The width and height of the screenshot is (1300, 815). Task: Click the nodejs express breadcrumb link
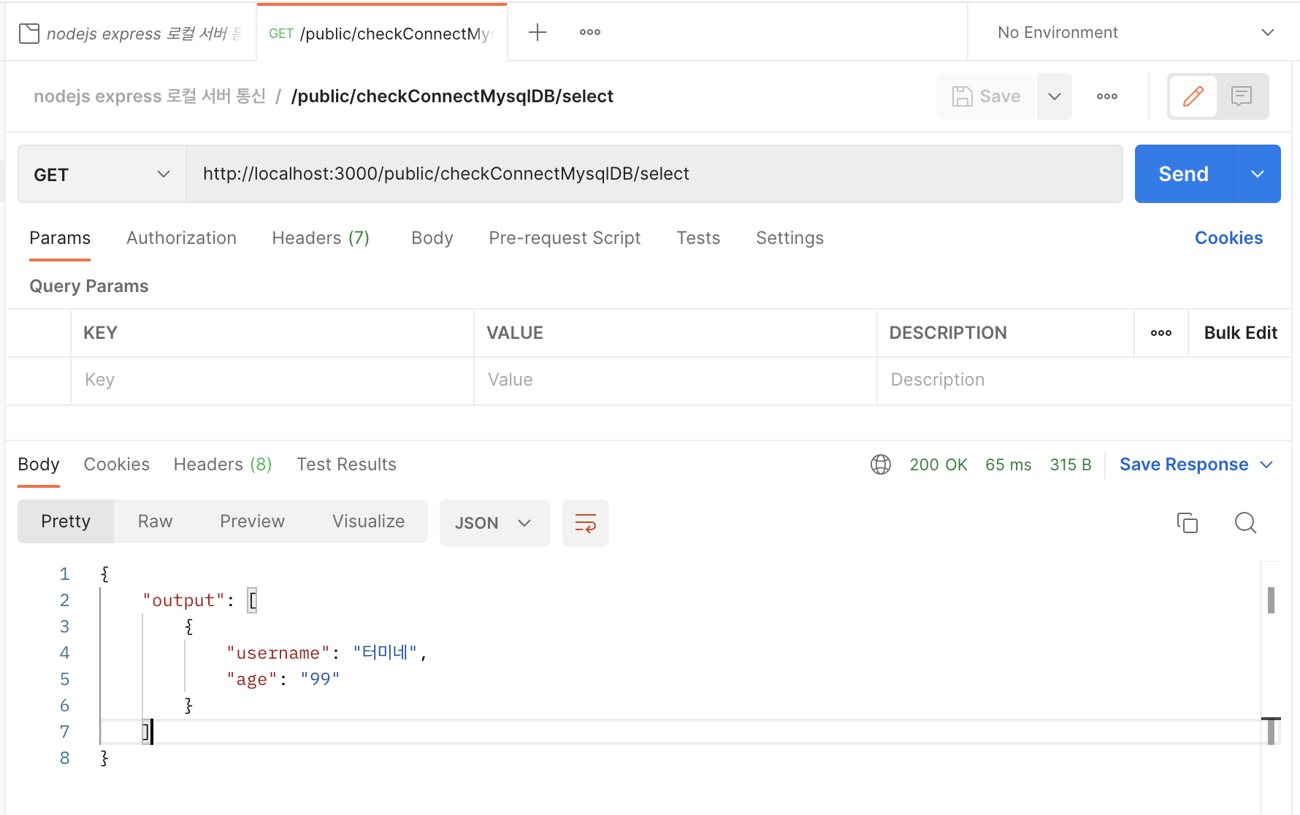tap(150, 96)
